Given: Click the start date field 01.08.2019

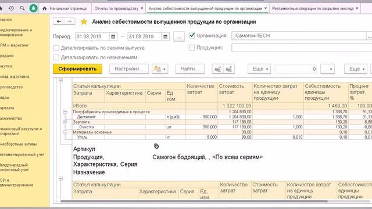Looking at the screenshot, I should [92, 37].
